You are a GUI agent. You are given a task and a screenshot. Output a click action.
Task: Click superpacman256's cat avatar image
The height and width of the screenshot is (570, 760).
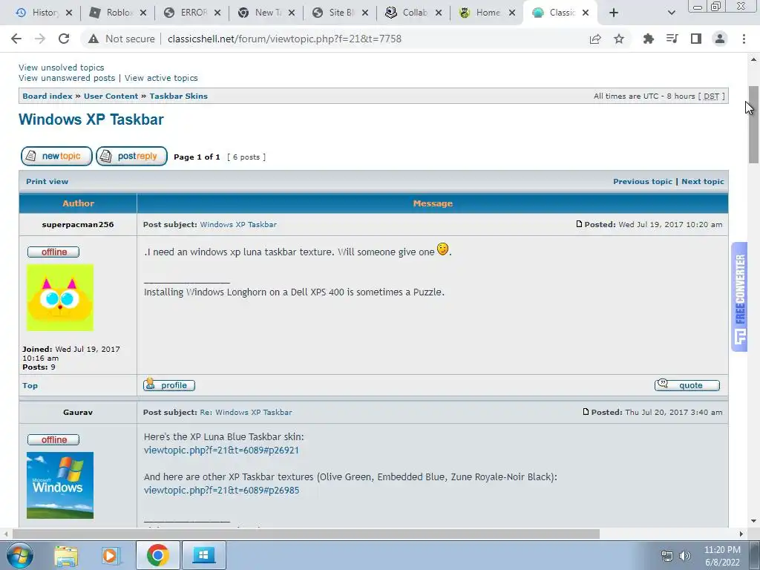coord(60,298)
